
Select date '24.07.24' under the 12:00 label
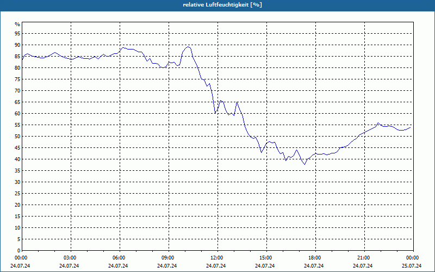coord(216,266)
